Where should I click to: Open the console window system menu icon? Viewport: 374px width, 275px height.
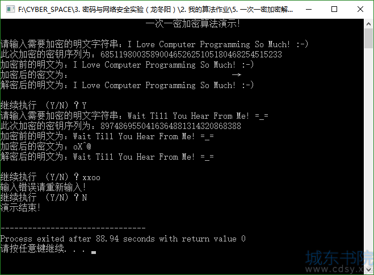click(x=10, y=9)
